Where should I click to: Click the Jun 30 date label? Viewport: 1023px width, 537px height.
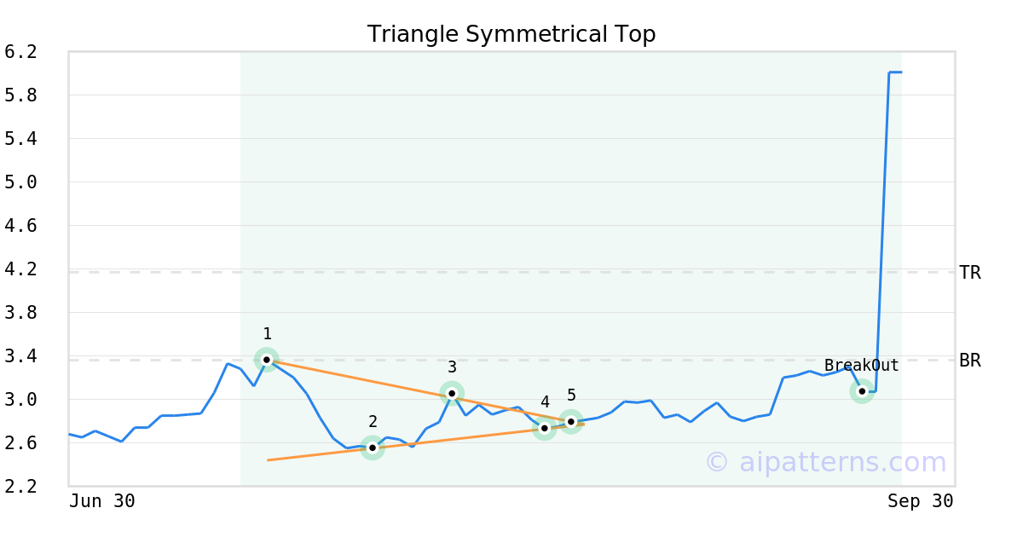point(102,501)
